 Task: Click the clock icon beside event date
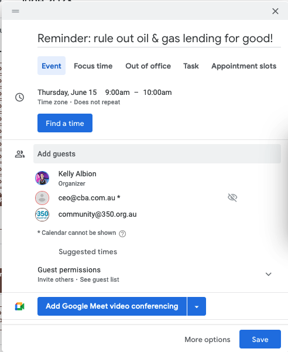(x=19, y=97)
